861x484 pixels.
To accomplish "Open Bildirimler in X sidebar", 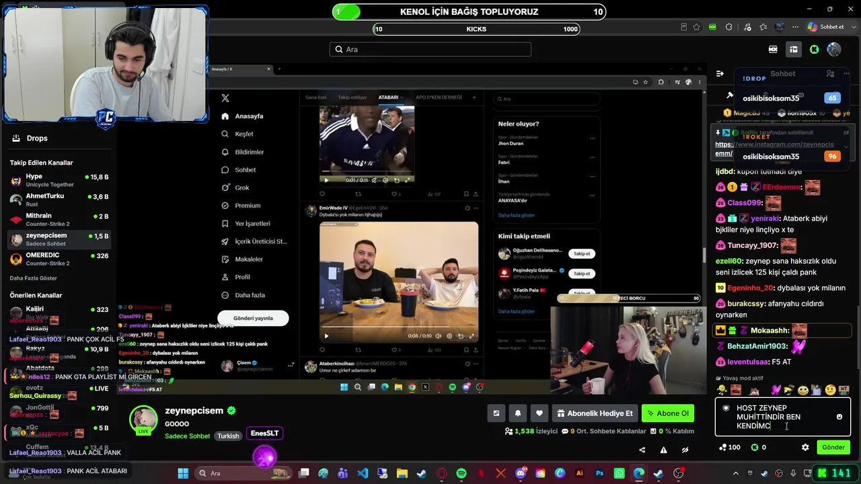I will (x=243, y=152).
